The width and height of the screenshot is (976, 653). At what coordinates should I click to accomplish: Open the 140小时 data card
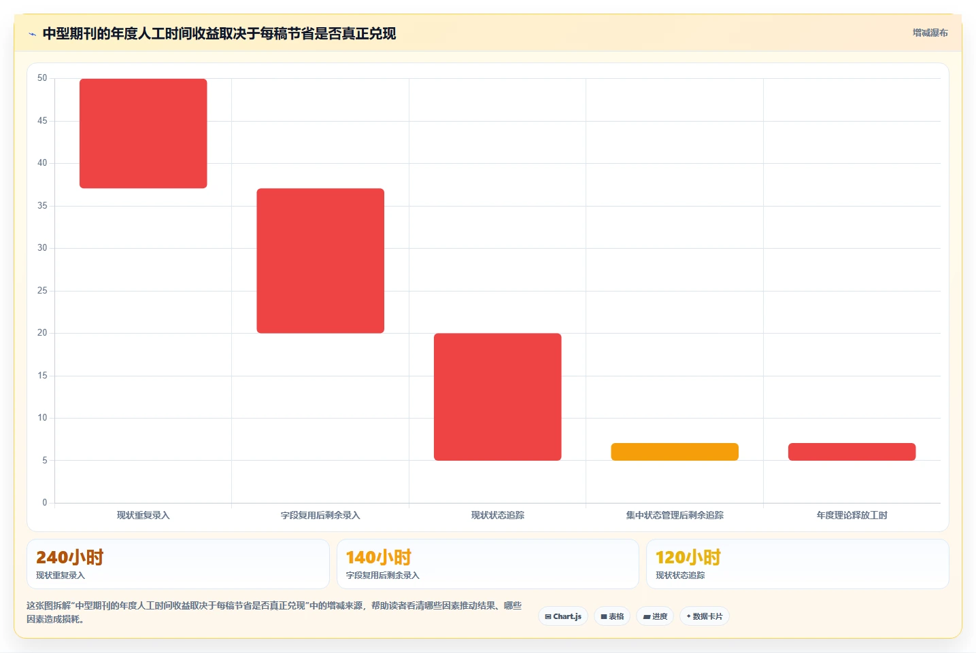pyautogui.click(x=488, y=564)
